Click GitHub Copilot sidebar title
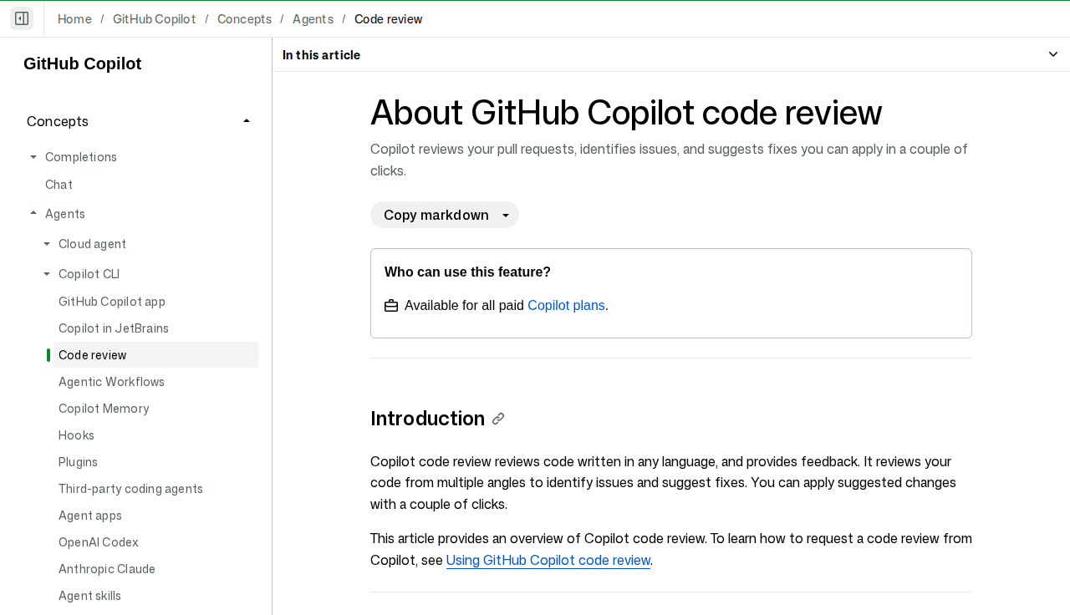Viewport: 1070px width, 615px height. pyautogui.click(x=83, y=64)
